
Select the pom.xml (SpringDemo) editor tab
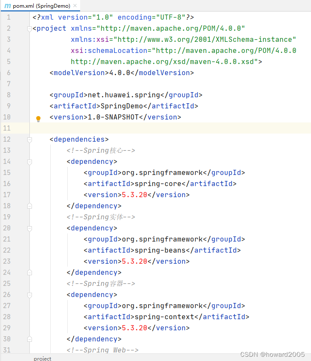tap(40, 6)
